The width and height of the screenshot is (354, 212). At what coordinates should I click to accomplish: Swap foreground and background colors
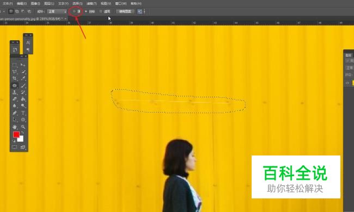(x=22, y=133)
